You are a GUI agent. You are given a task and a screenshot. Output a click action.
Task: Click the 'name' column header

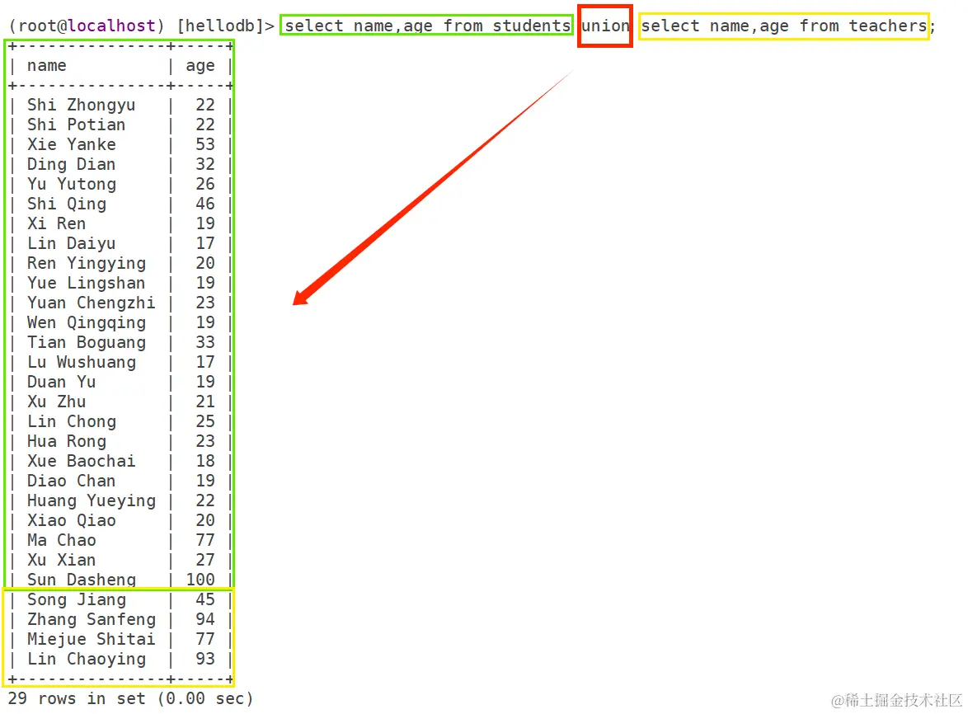46,65
